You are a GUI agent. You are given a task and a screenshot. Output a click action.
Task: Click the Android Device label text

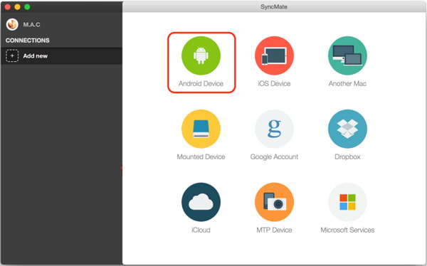(x=201, y=84)
